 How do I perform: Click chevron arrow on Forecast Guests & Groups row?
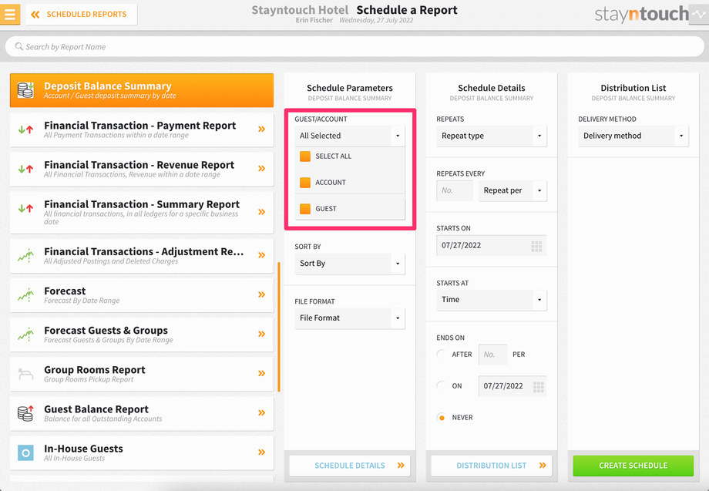tap(261, 334)
